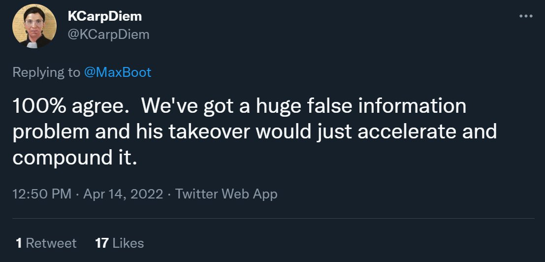Click the @KCarpDiem handle under the name
The image size is (545, 262).
click(108, 34)
